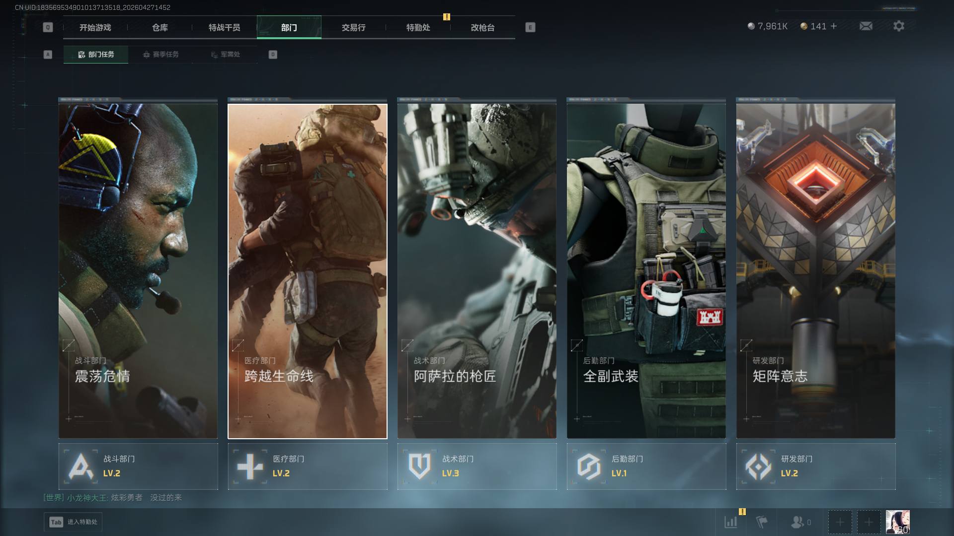Click the empty squad slot beside friends icon
This screenshot has width=954, height=536.
pos(840,522)
